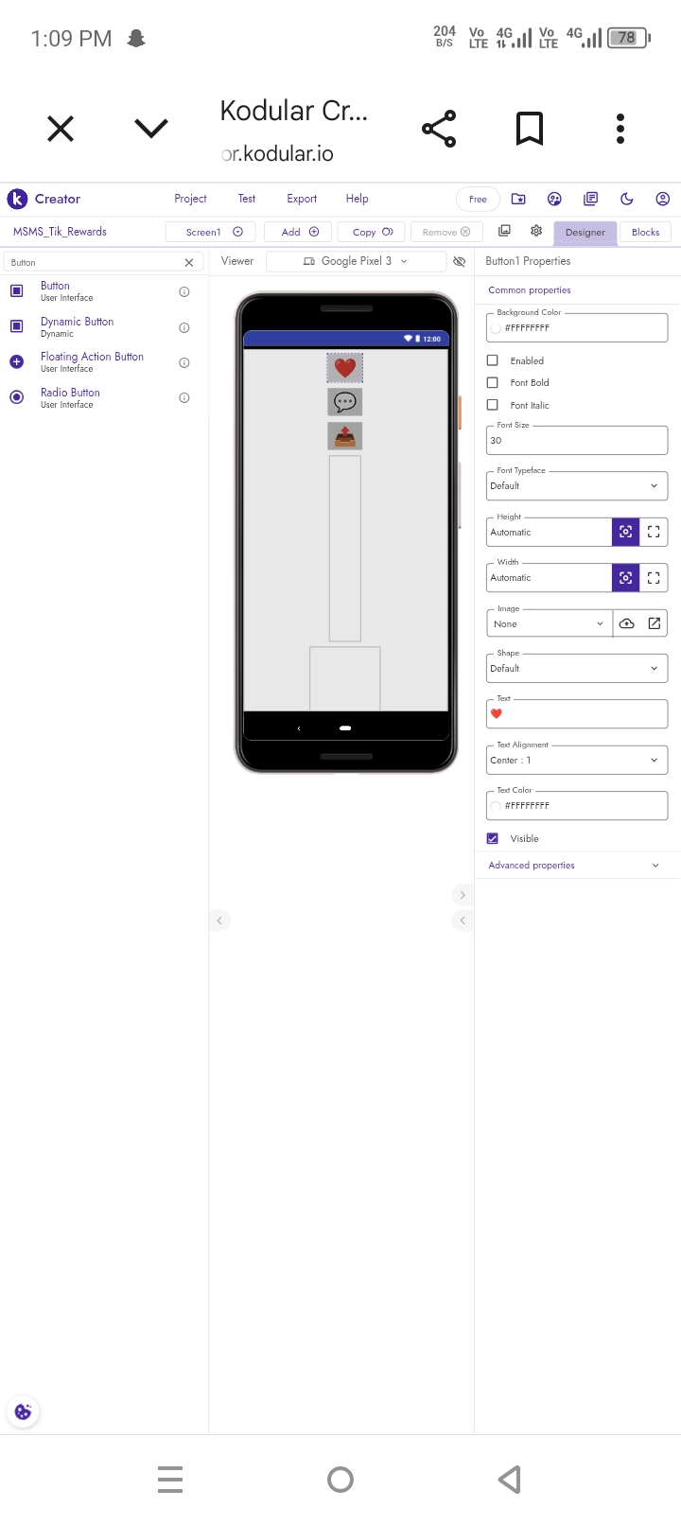The height and width of the screenshot is (1525, 681).
Task: Uncheck the Visible checkbox
Action: [x=493, y=838]
